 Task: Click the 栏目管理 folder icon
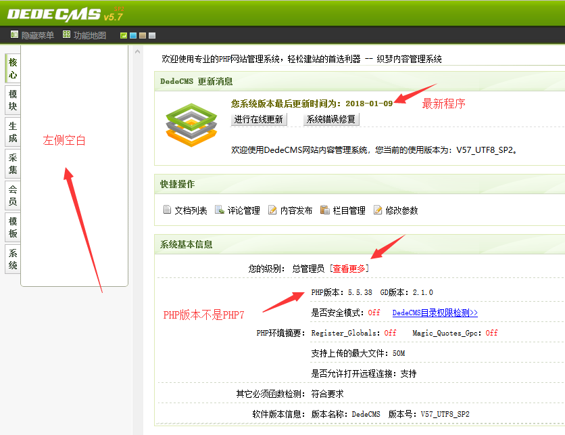coord(326,208)
